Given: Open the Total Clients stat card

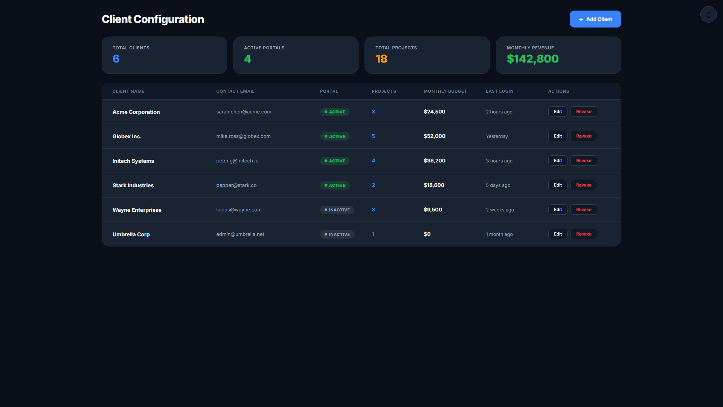Looking at the screenshot, I should point(164,55).
